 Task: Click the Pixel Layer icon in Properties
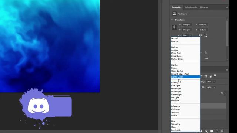(x=174, y=14)
